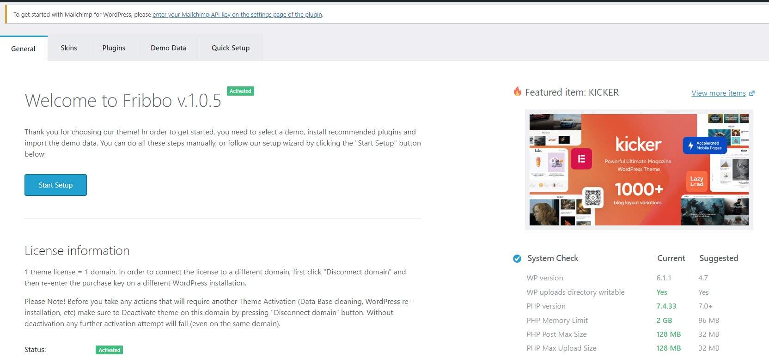Click the Start Setup button
769x358 pixels.
coord(55,185)
